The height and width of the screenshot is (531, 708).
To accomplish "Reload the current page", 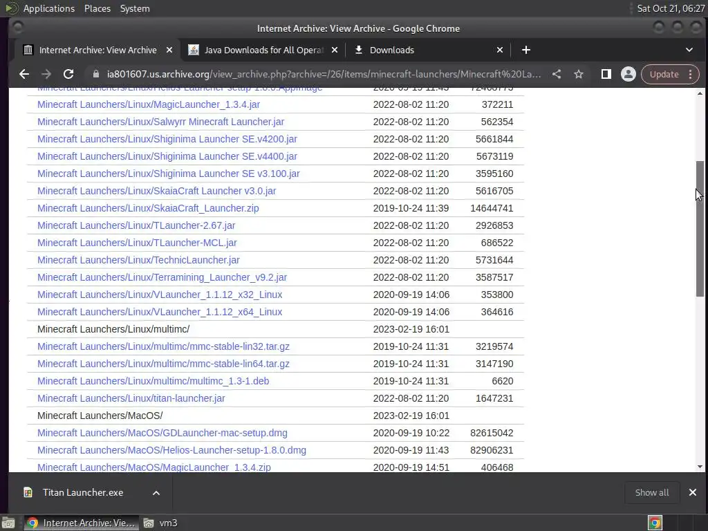I will coord(68,74).
